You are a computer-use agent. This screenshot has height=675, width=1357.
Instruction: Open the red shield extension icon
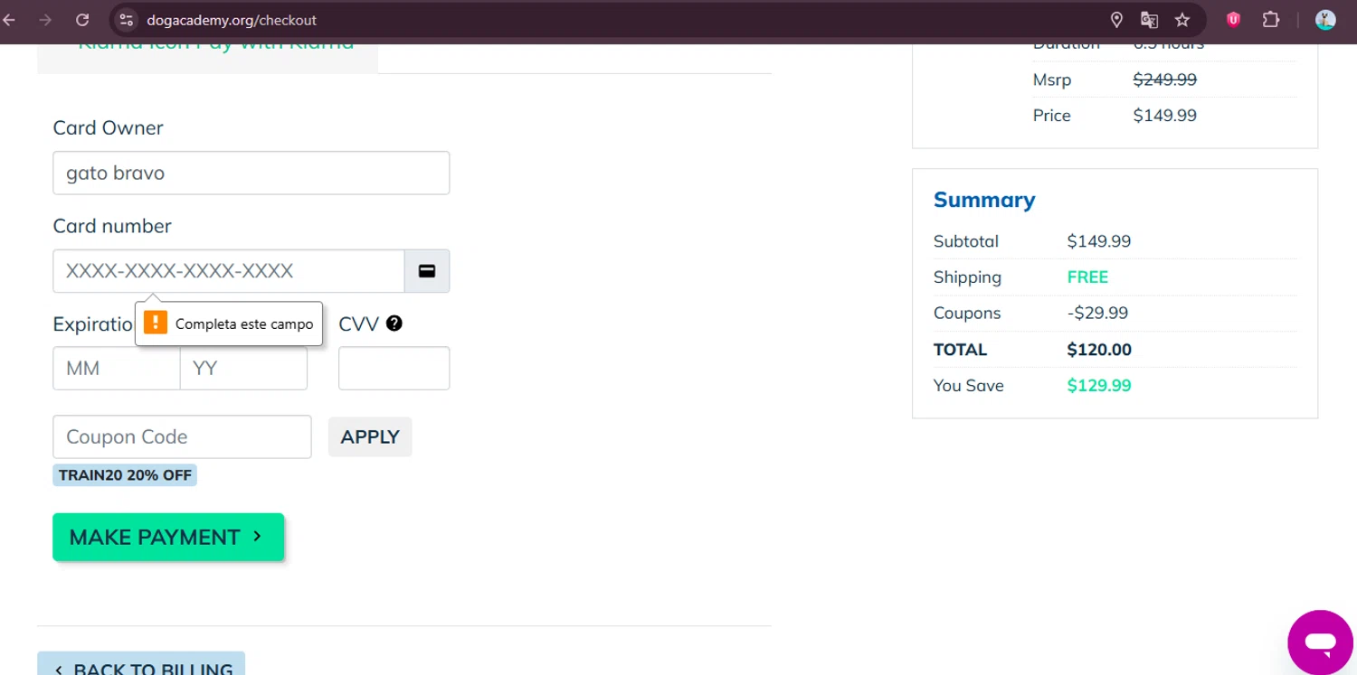pos(1233,20)
